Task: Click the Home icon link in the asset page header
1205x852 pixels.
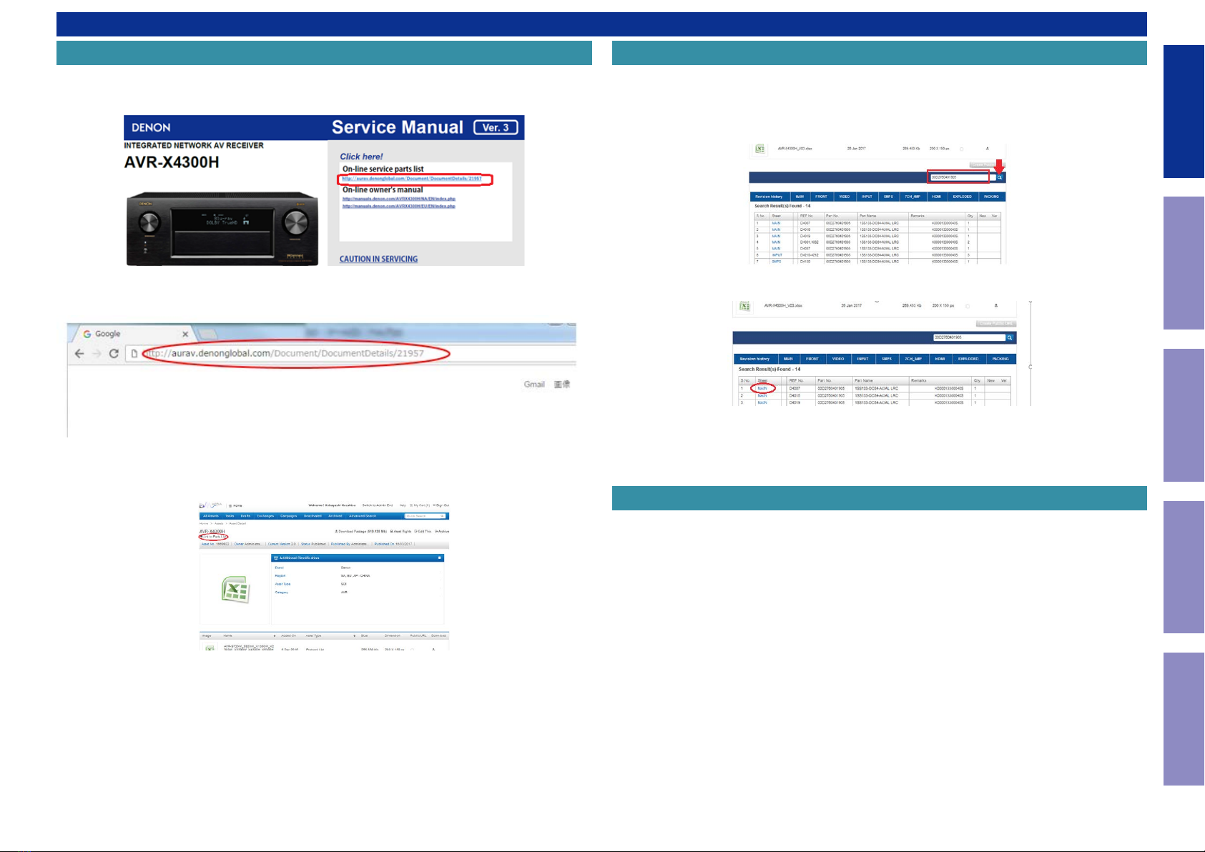Action: click(235, 505)
